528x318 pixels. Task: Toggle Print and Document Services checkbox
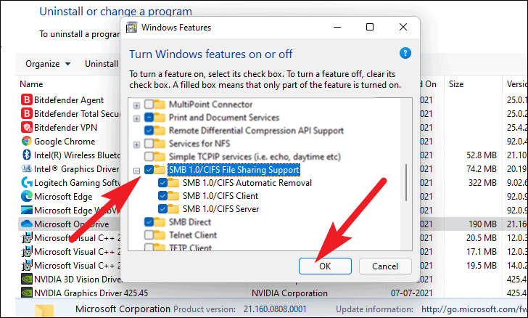click(149, 118)
